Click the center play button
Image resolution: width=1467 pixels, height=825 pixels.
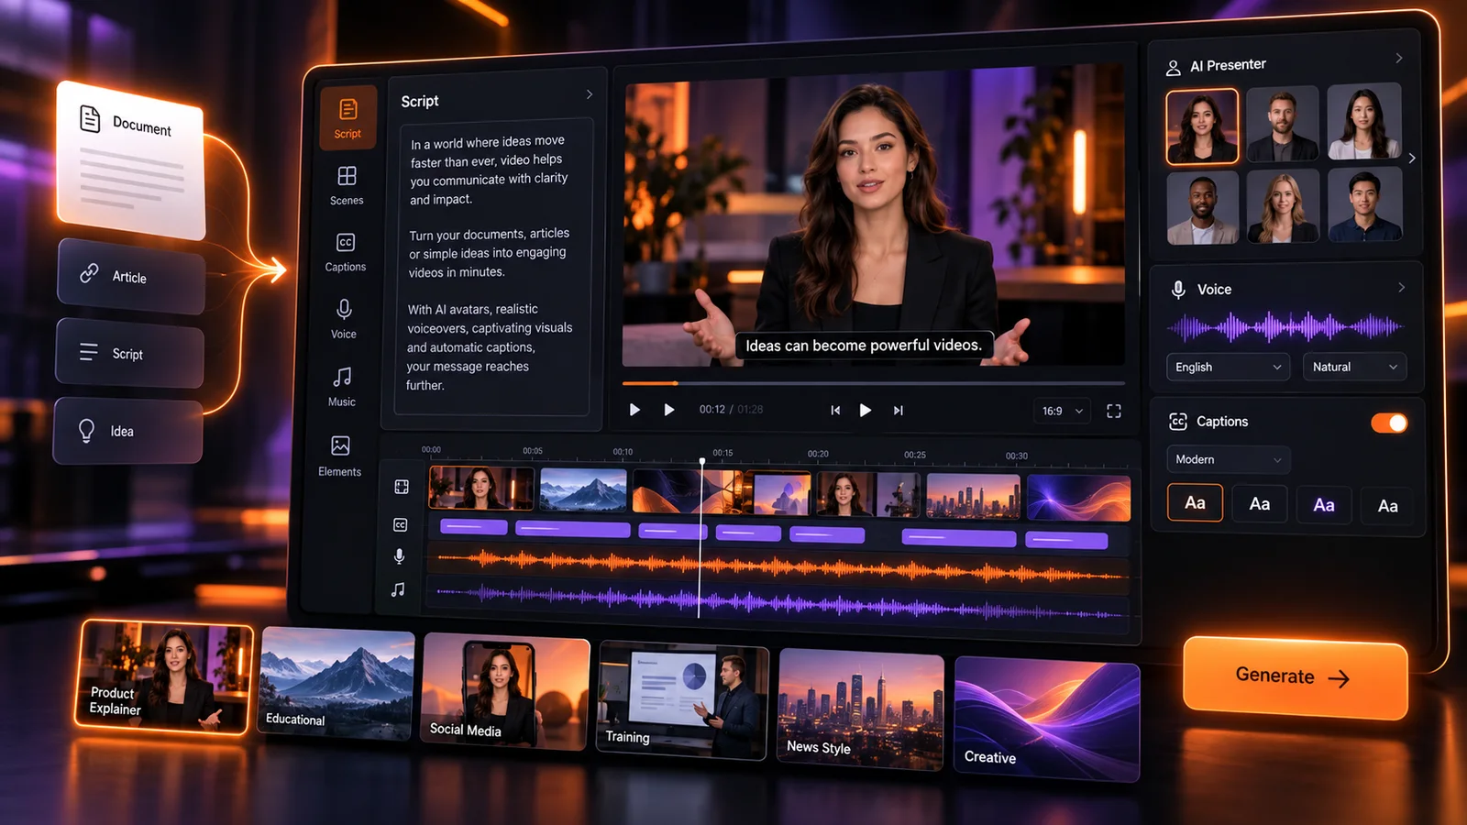(865, 410)
